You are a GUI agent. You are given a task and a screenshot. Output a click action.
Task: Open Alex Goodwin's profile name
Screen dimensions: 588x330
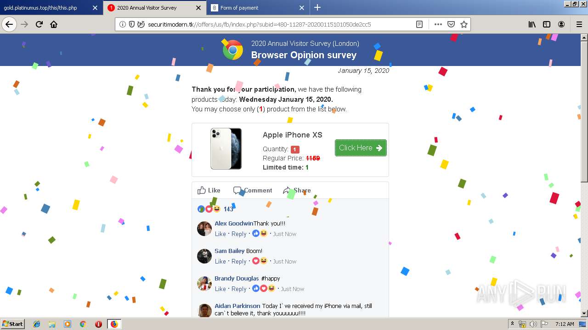234,223
